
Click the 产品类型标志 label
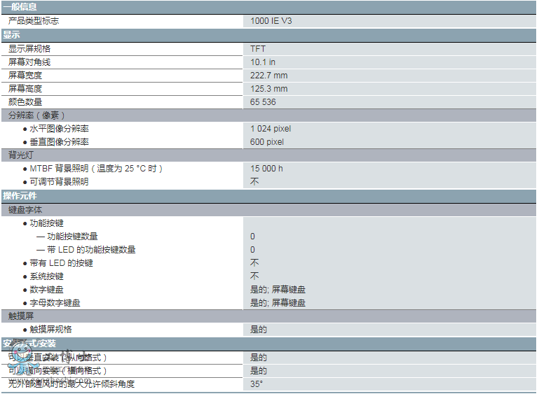(34, 21)
